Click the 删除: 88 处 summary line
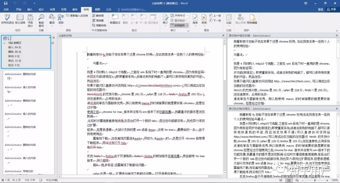This screenshot has width=340, height=183. pos(15,52)
